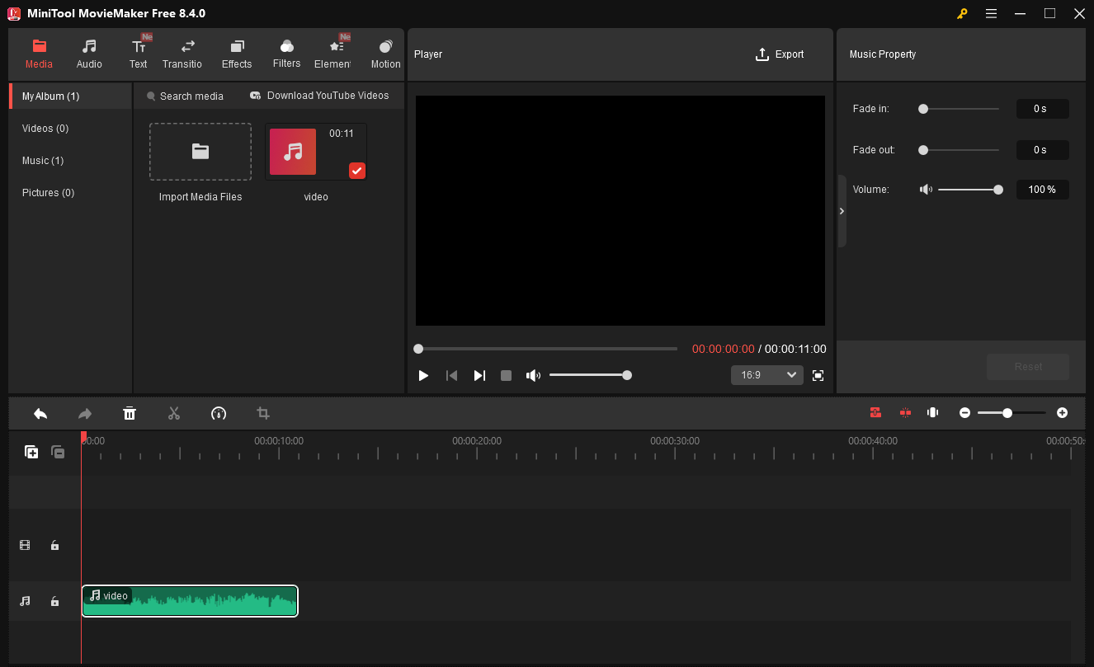Screen dimensions: 1094x667
Task: Click the zoom to fit timeline icon
Action: [932, 412]
